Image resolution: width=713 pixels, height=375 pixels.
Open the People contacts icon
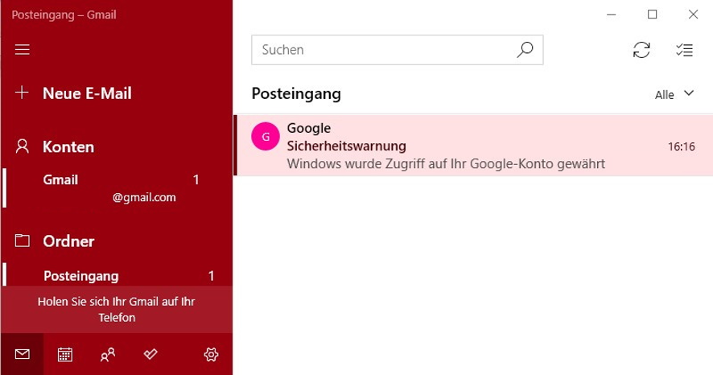[x=107, y=354]
